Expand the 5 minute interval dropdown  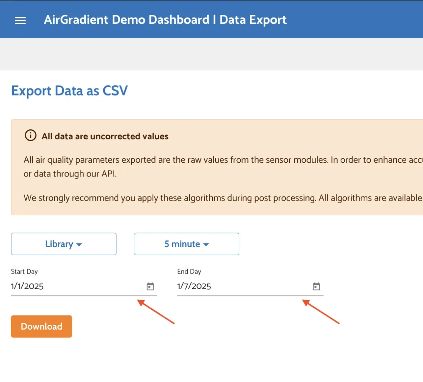coord(186,244)
